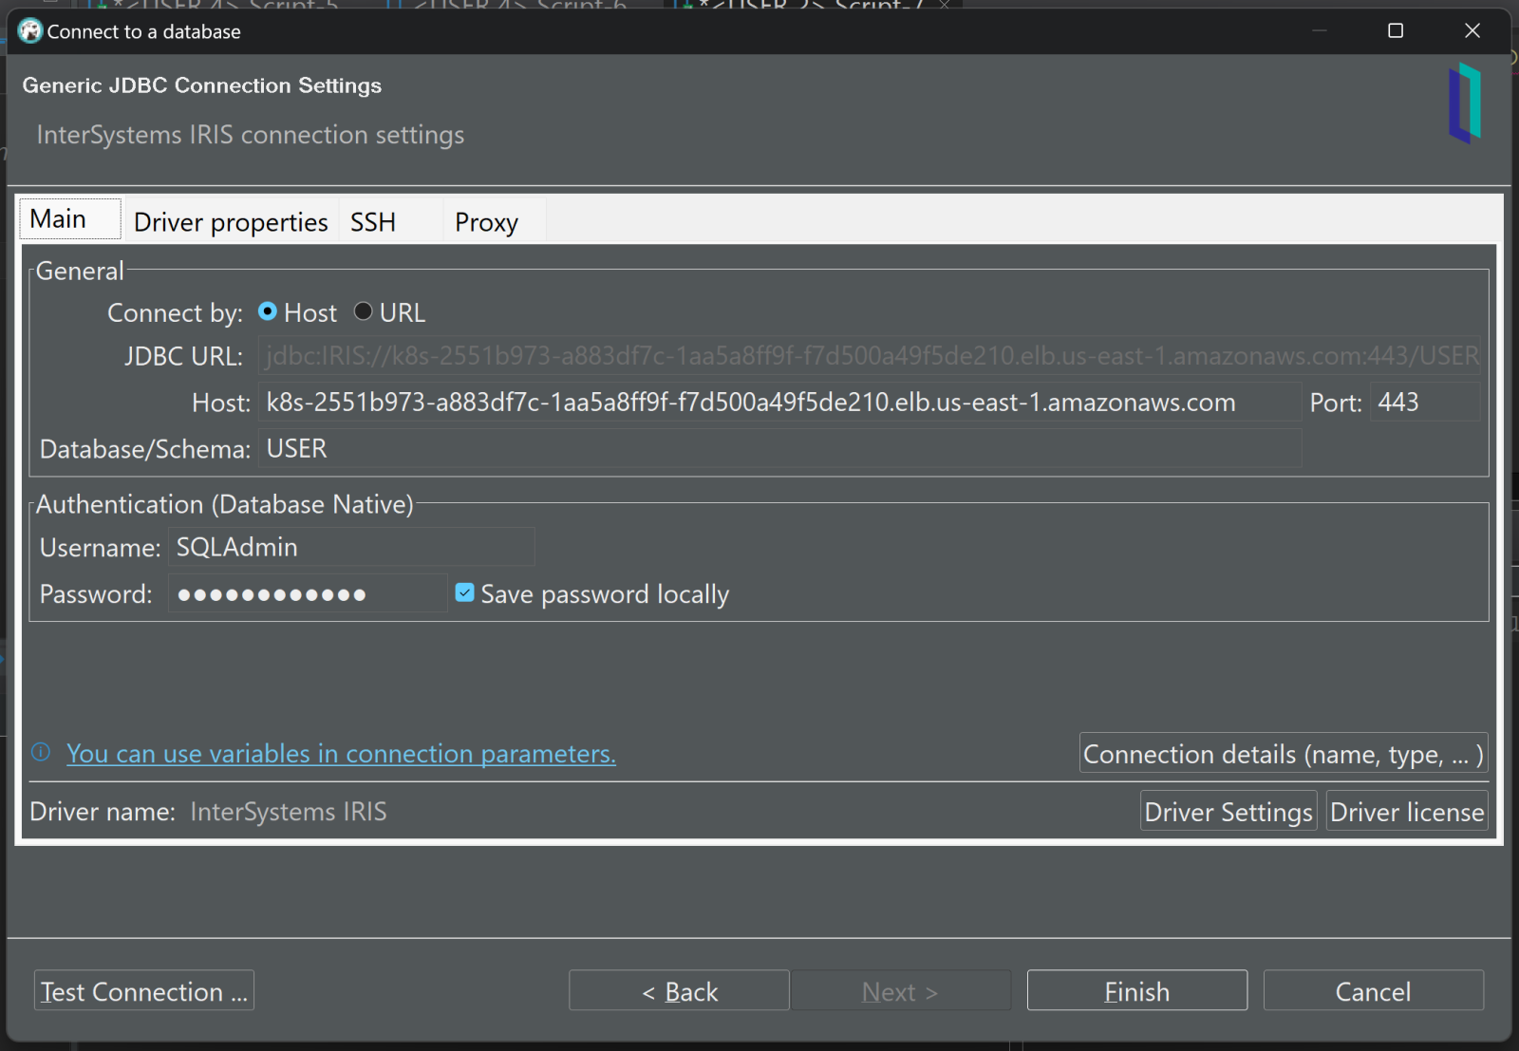Screen dimensions: 1519x1051
Task: Switch to the Driver properties tab
Action: click(x=231, y=222)
